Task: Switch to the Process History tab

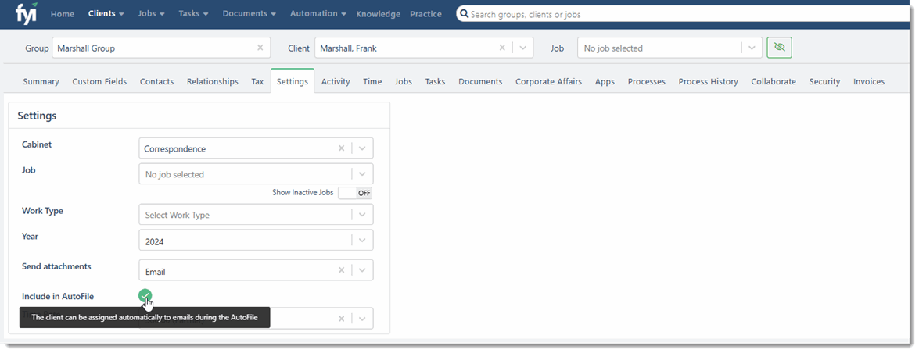Action: tap(708, 81)
